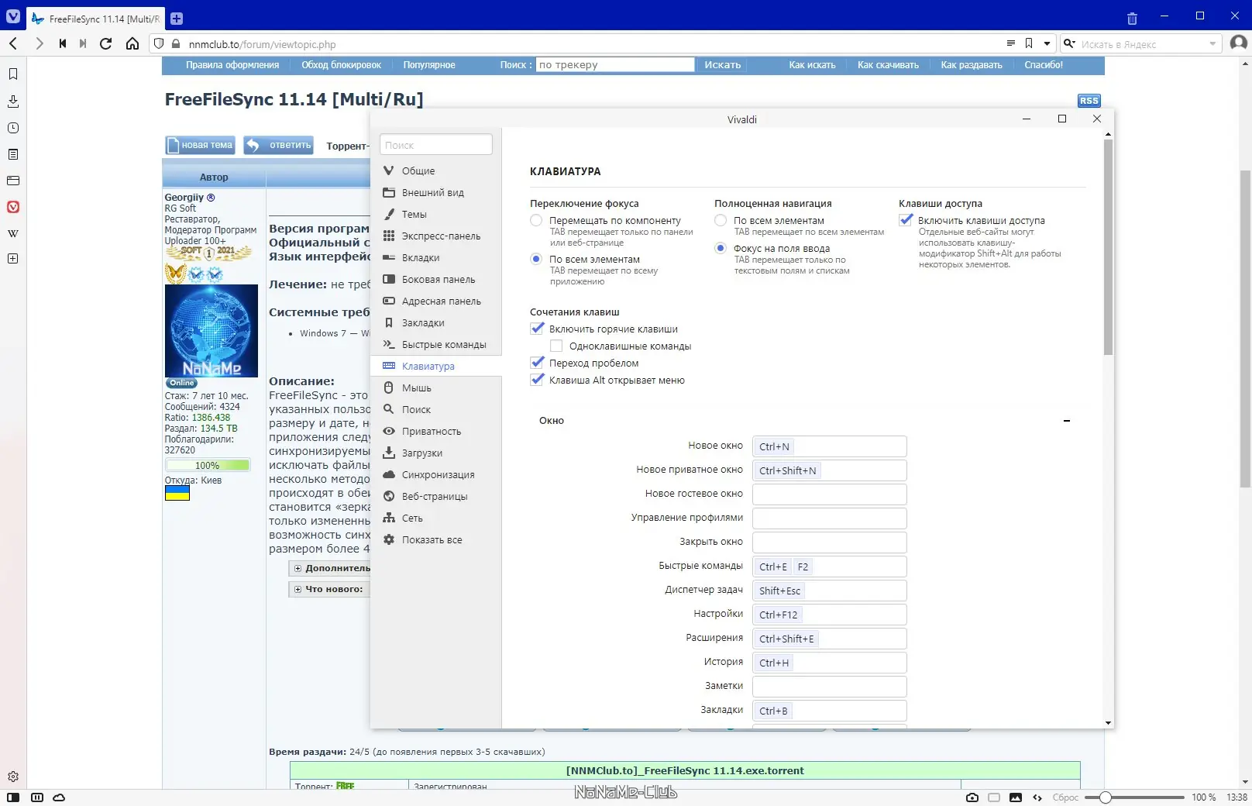Screen dimensions: 1252x806
Task: Open the user profile icon
Action: click(x=1239, y=43)
